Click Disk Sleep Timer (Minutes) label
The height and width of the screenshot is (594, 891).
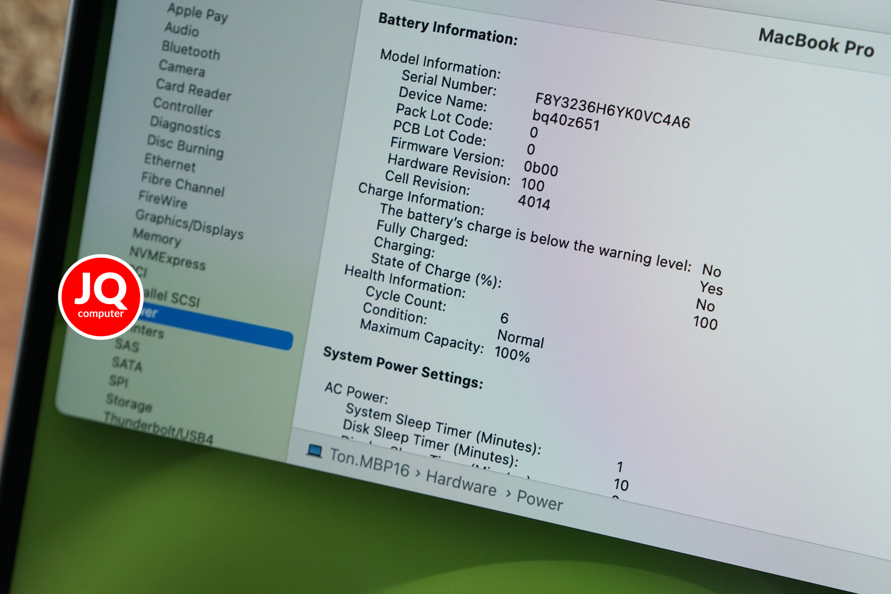(x=431, y=442)
